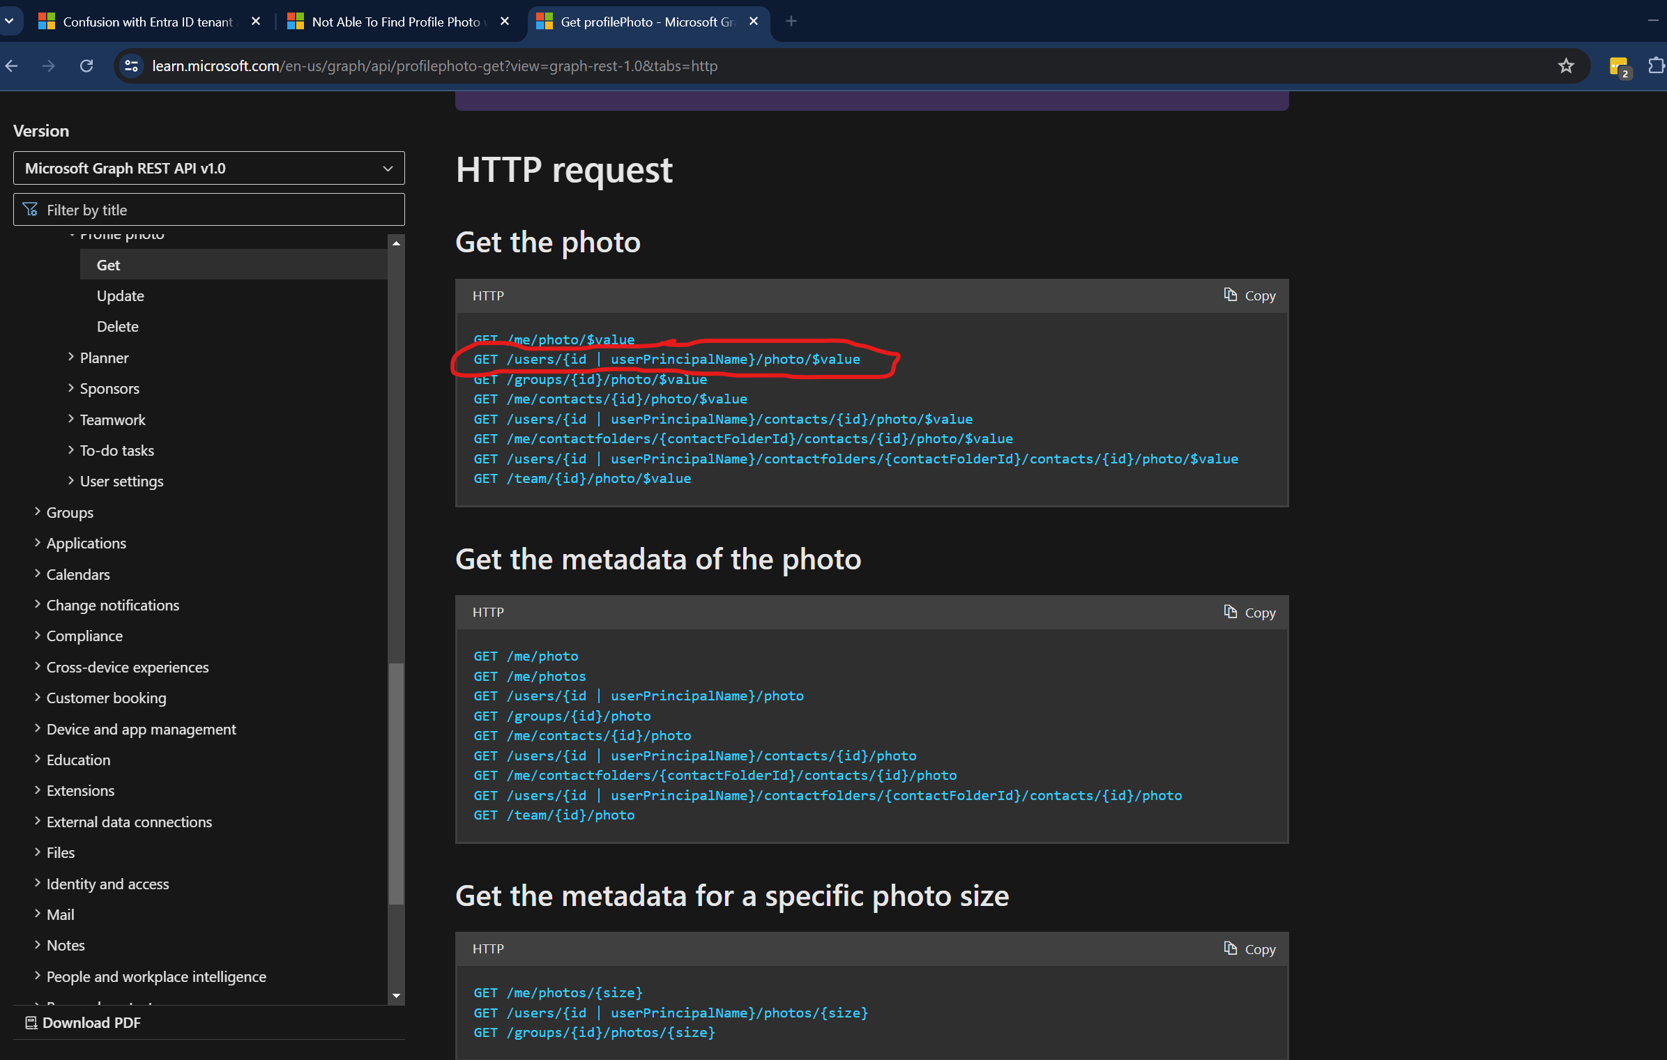Close the Get profilePhoto tab
The image size is (1667, 1060).
(754, 22)
